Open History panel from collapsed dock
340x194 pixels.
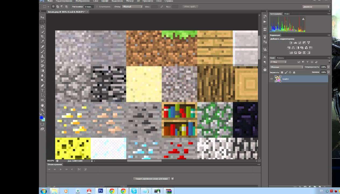(265, 16)
